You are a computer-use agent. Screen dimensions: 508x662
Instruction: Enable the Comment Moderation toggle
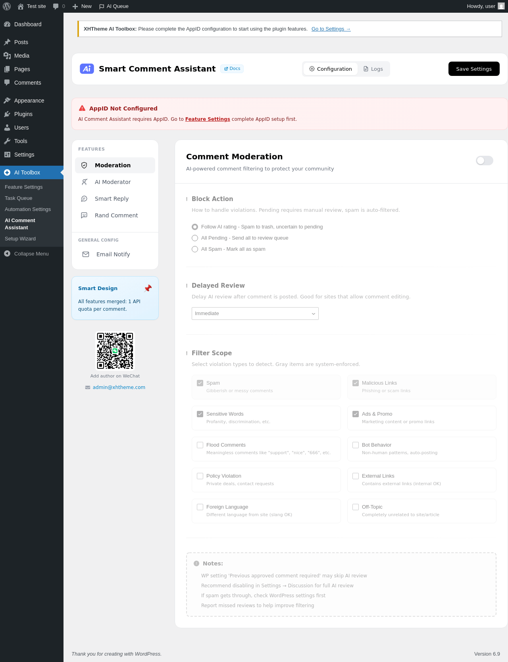tap(484, 161)
